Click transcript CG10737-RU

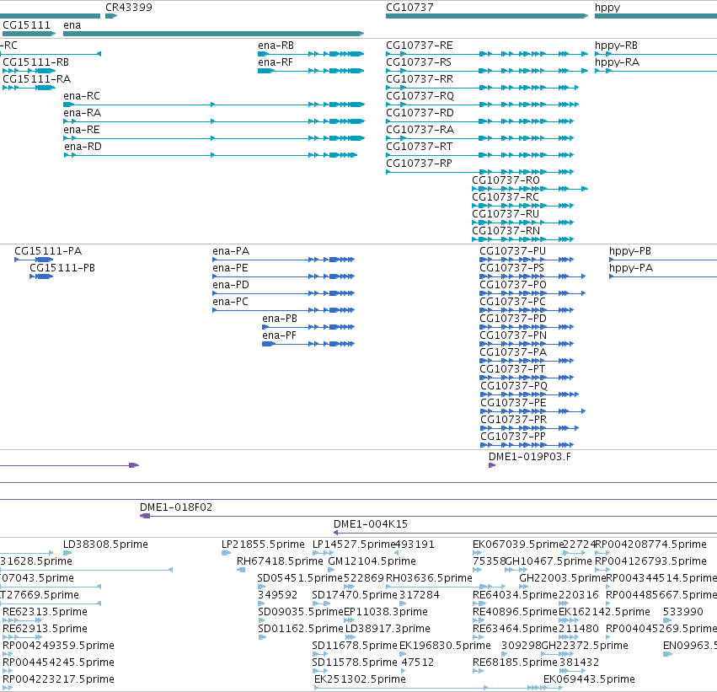(x=522, y=223)
